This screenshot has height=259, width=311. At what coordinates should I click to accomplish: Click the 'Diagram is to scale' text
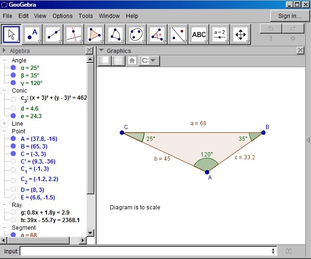tap(135, 207)
